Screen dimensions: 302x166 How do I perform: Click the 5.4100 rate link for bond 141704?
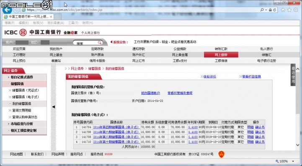pos(193,127)
